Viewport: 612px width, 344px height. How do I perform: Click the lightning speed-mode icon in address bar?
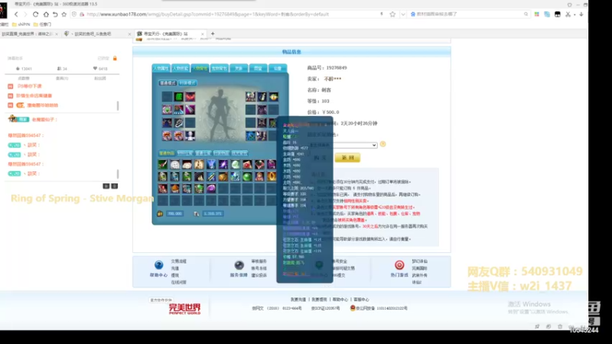382,14
